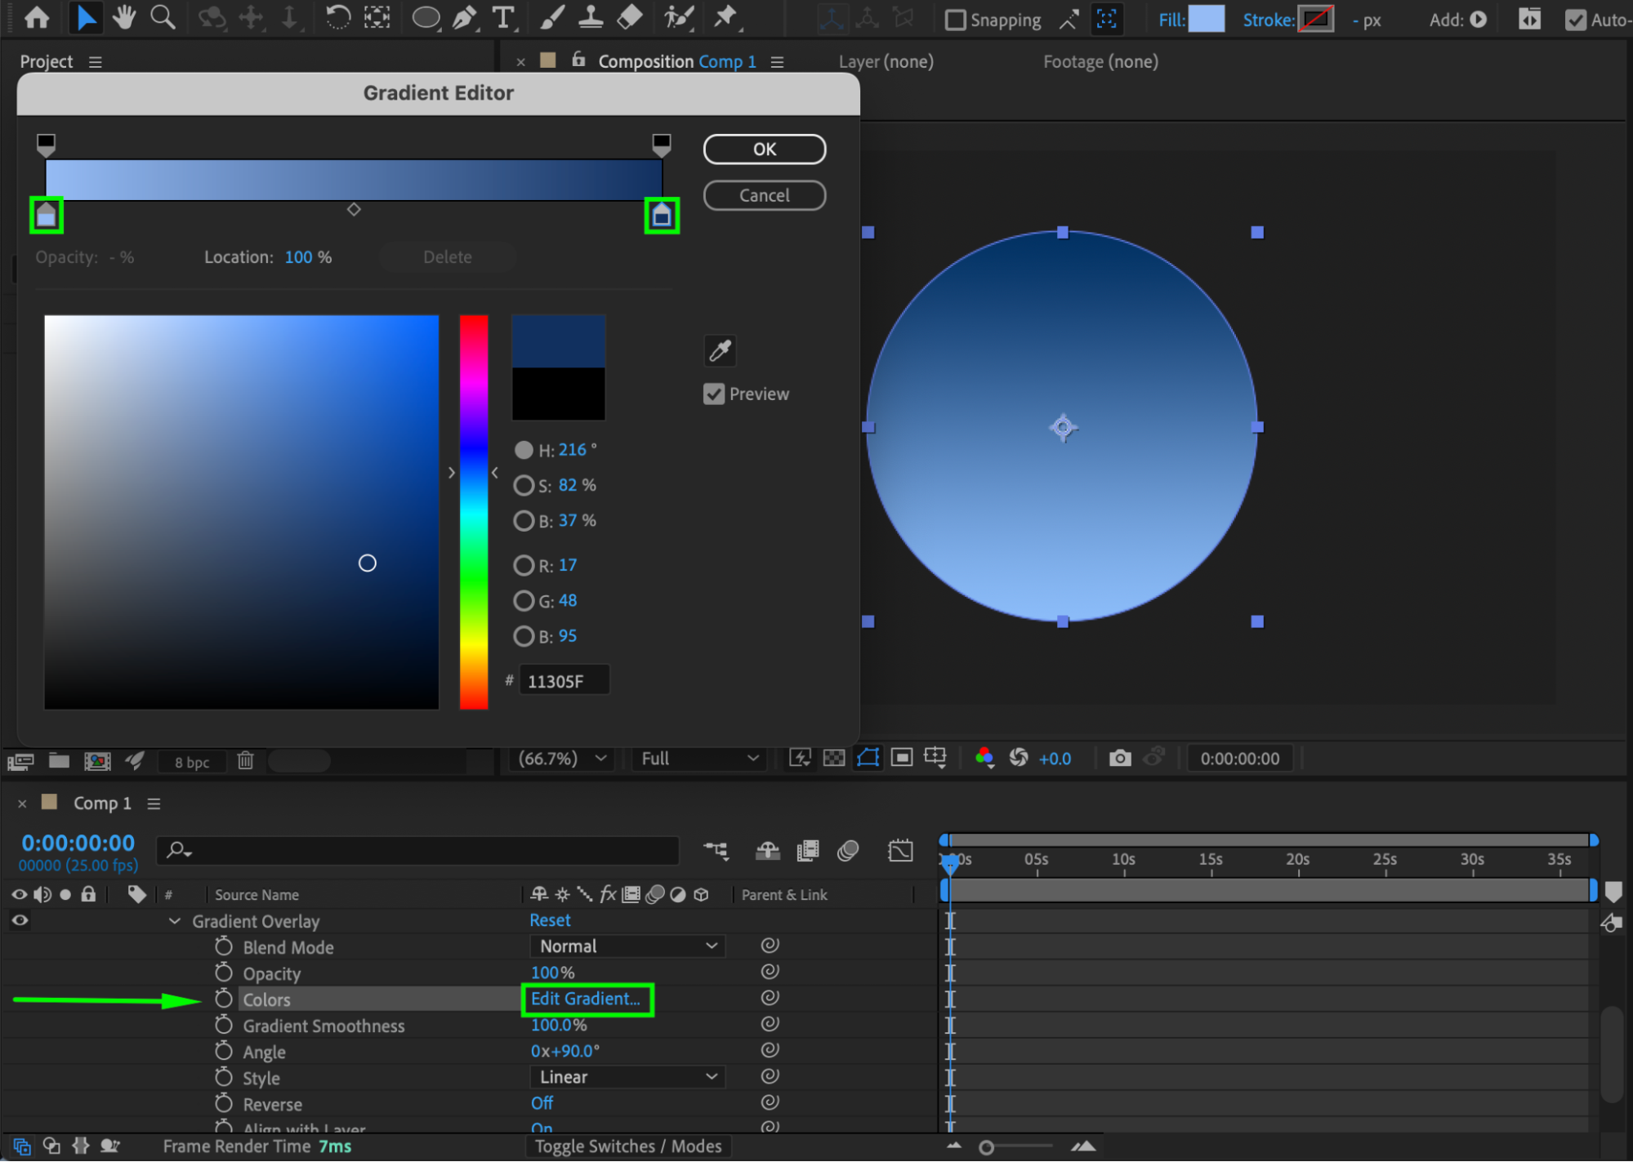Switch to the Footage (none) tab

(1100, 62)
